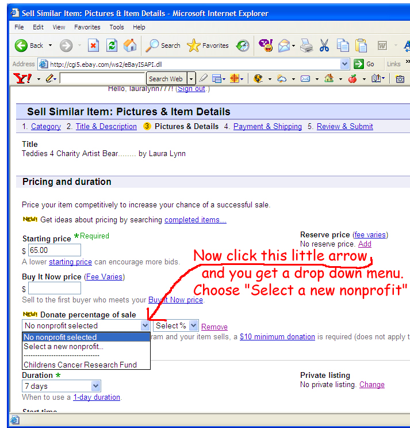Click the History clock icon
410x428 pixels.
pos(243,46)
